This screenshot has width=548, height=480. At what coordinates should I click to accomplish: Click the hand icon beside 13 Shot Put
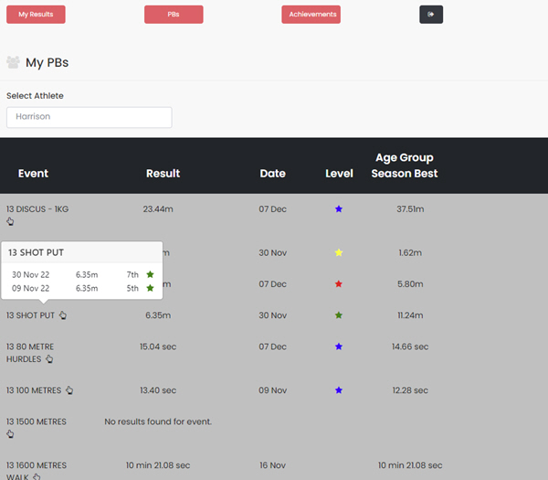click(x=63, y=315)
